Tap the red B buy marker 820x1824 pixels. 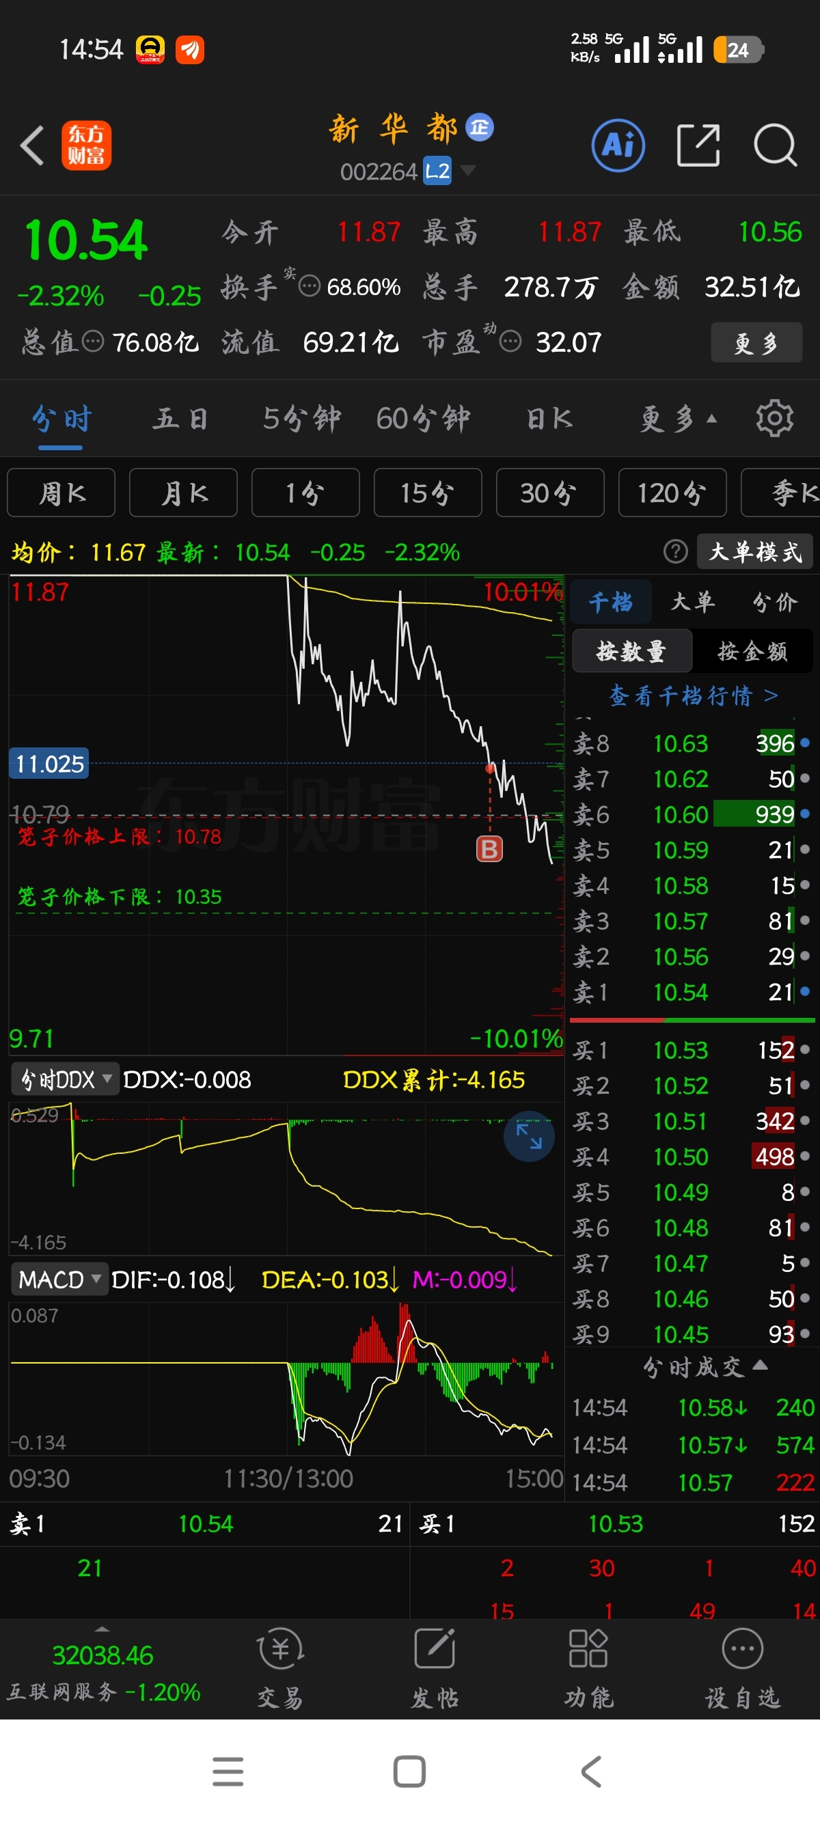(x=489, y=848)
